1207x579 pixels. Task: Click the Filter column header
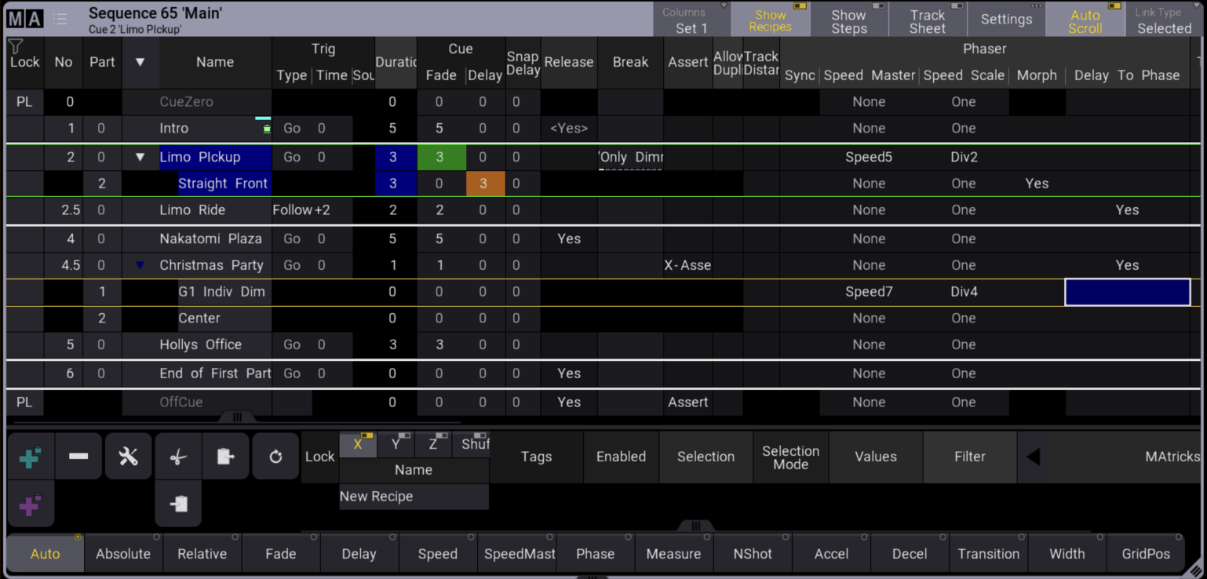(x=970, y=457)
